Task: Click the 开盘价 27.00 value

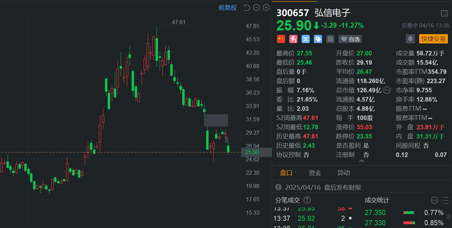Action: pyautogui.click(x=364, y=53)
